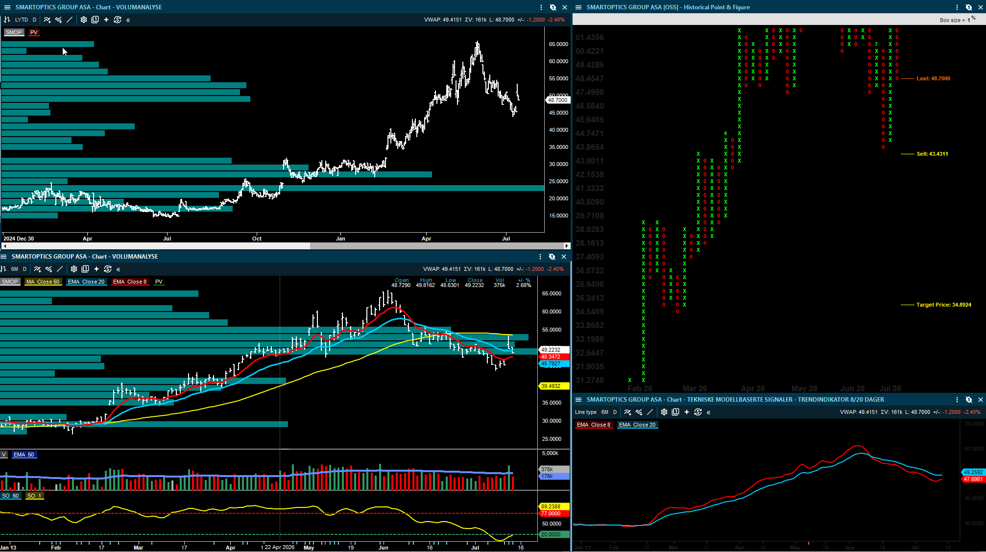Click the EMA 50 volume indicator label
986x552 pixels.
click(x=24, y=455)
